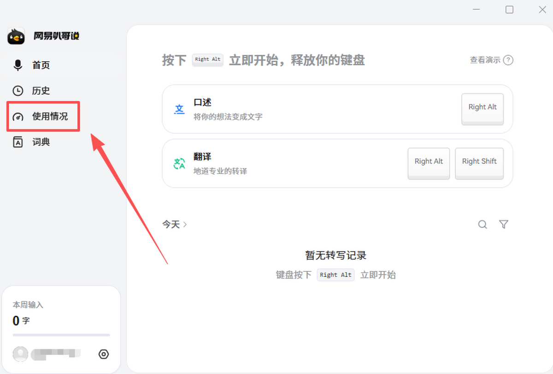Click the Right Alt keycap in heading

[x=208, y=60]
